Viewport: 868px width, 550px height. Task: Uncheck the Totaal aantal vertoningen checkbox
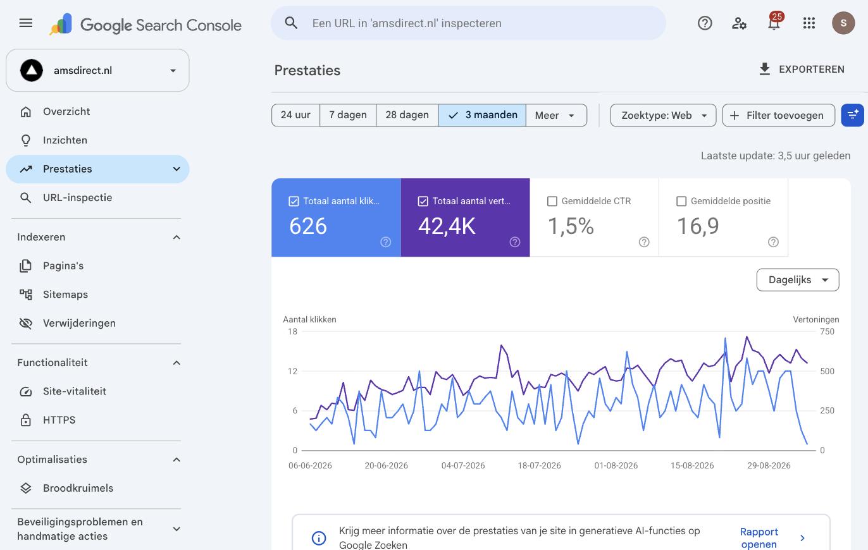[x=423, y=201]
